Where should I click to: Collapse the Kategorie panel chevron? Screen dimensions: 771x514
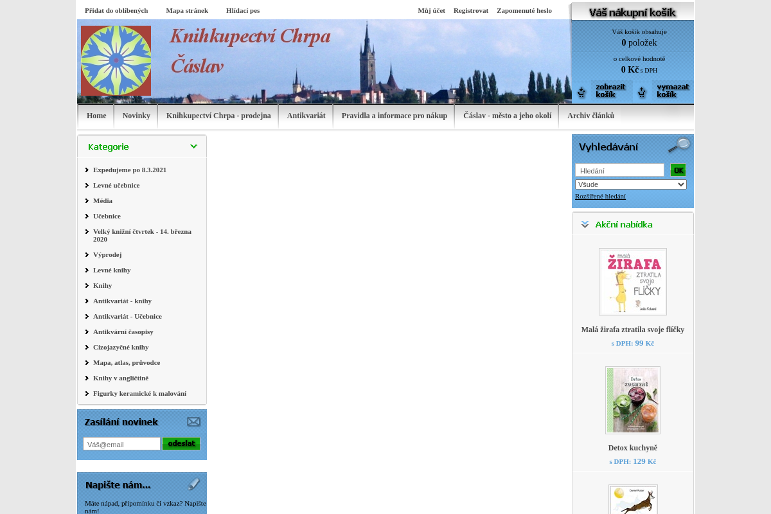(193, 146)
